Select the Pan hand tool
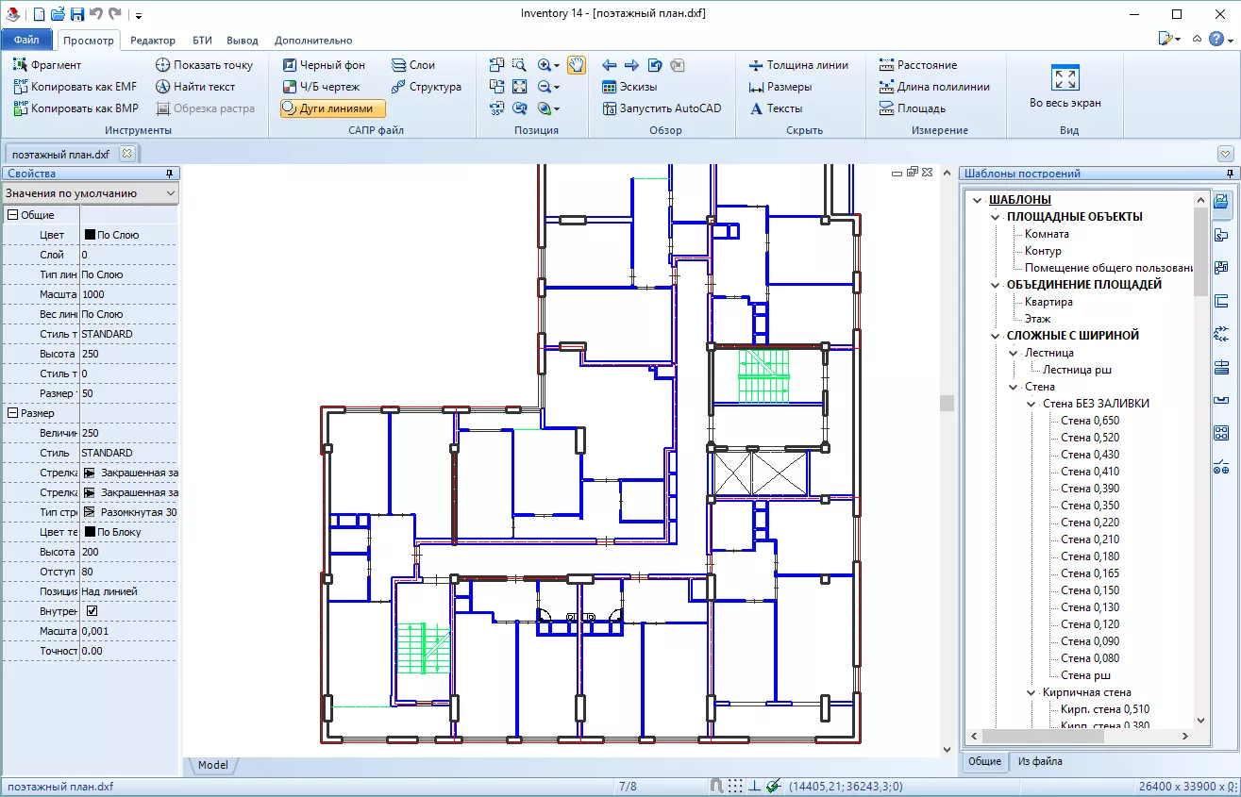Screen dimensions: 1241x797 coord(576,65)
